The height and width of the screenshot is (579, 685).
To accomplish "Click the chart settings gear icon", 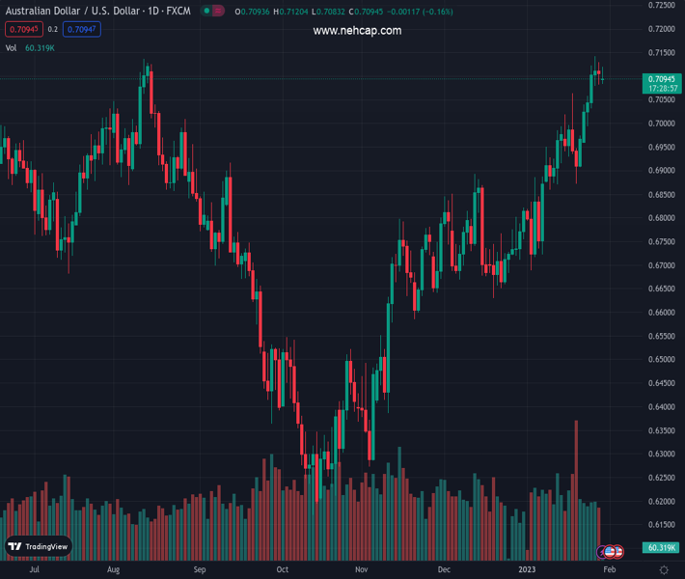I will (664, 570).
